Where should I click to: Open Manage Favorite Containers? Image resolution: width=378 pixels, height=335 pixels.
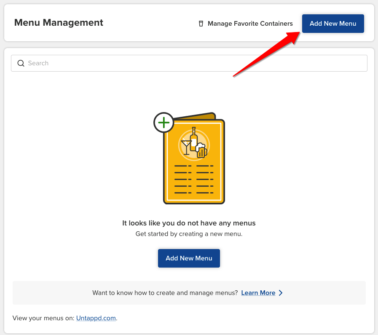click(x=250, y=24)
